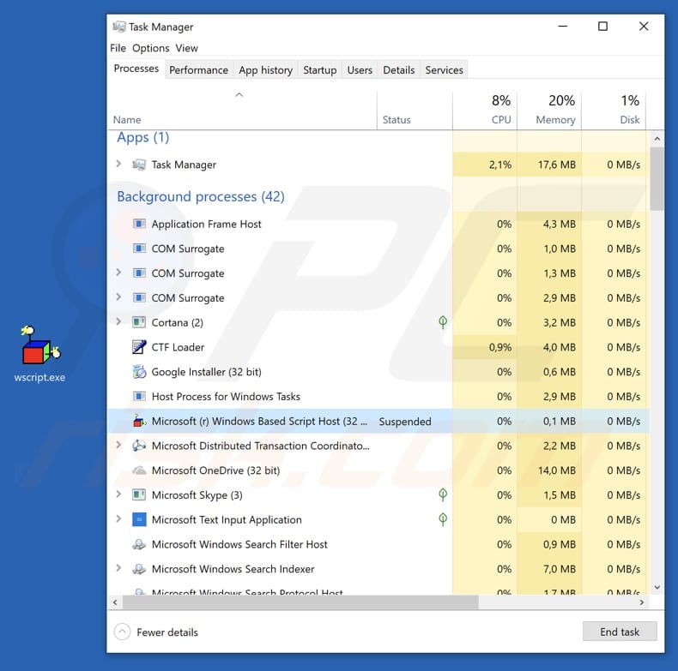Click the Windows Search Filter Host icon
The height and width of the screenshot is (671, 678).
tap(139, 544)
